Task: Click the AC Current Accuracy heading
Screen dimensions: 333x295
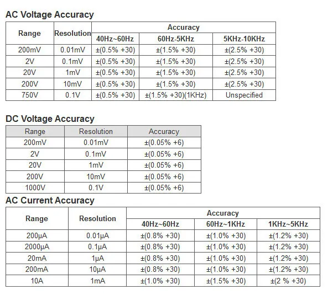Action: coord(50,200)
